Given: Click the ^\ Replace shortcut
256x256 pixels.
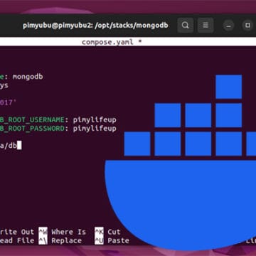Looking at the screenshot, I should tap(60, 240).
